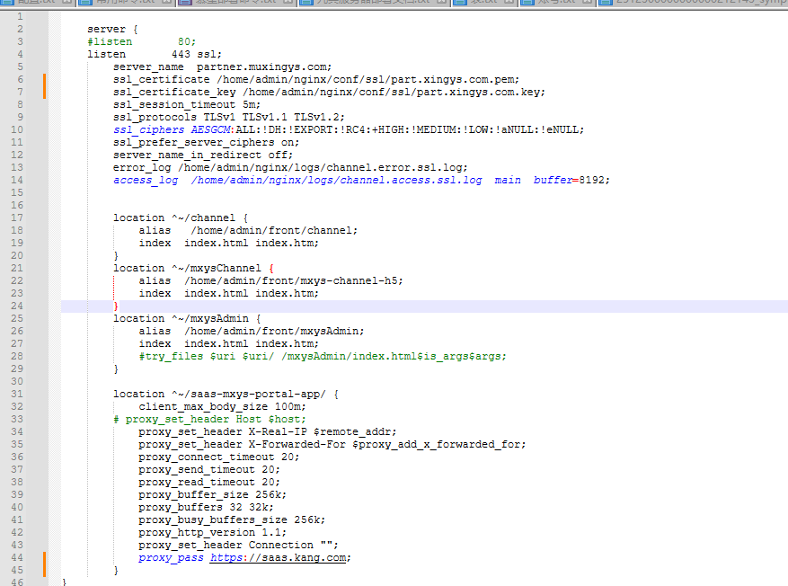
Task: Select line number 24 in margin
Action: tap(17, 306)
